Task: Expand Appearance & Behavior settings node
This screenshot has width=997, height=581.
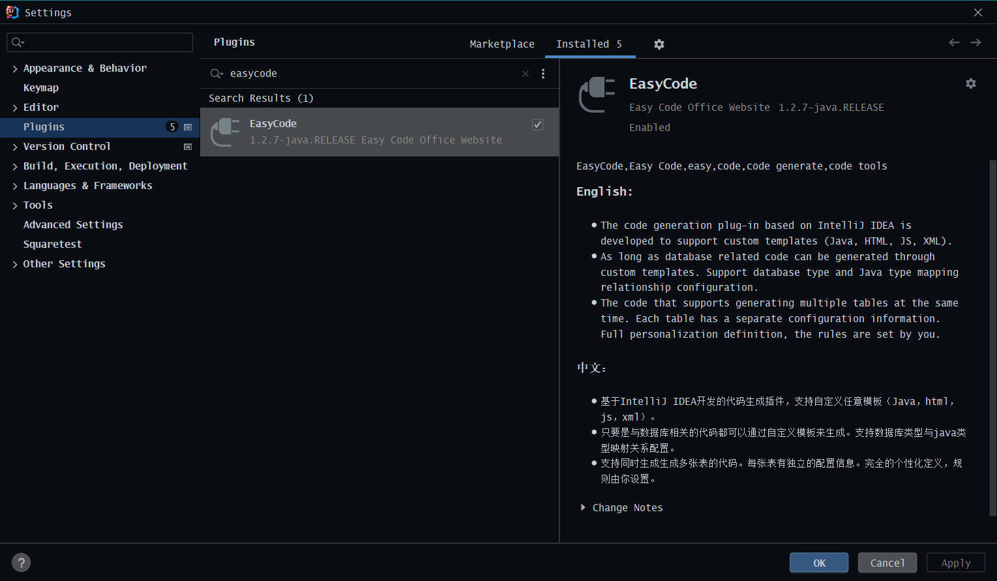Action: (x=15, y=68)
